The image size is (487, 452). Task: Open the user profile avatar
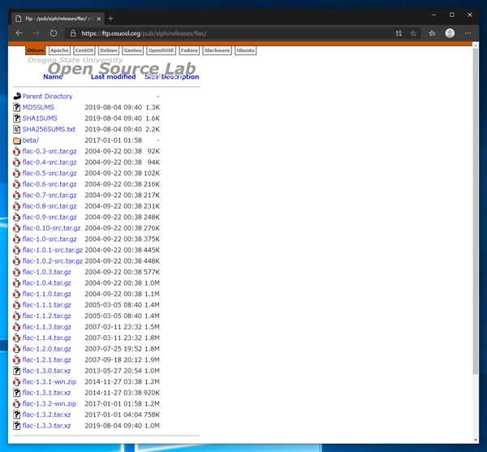coord(450,33)
